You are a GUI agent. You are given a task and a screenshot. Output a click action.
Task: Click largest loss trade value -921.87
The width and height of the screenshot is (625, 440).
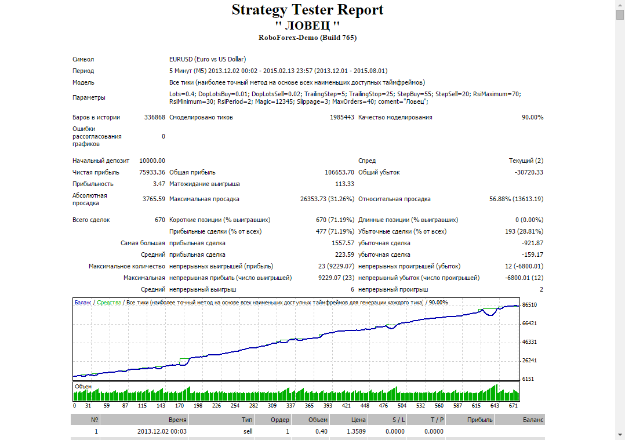pos(532,243)
